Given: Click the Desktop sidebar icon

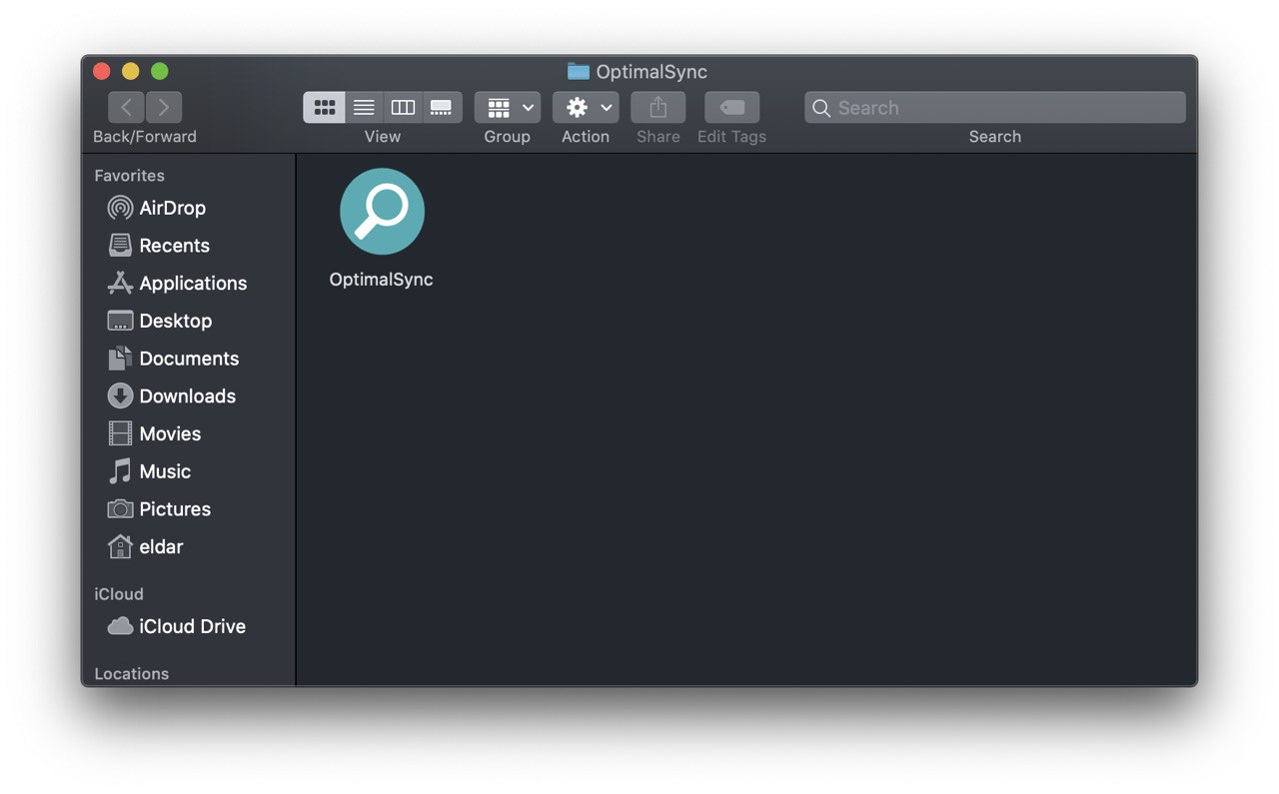Looking at the screenshot, I should pos(120,321).
